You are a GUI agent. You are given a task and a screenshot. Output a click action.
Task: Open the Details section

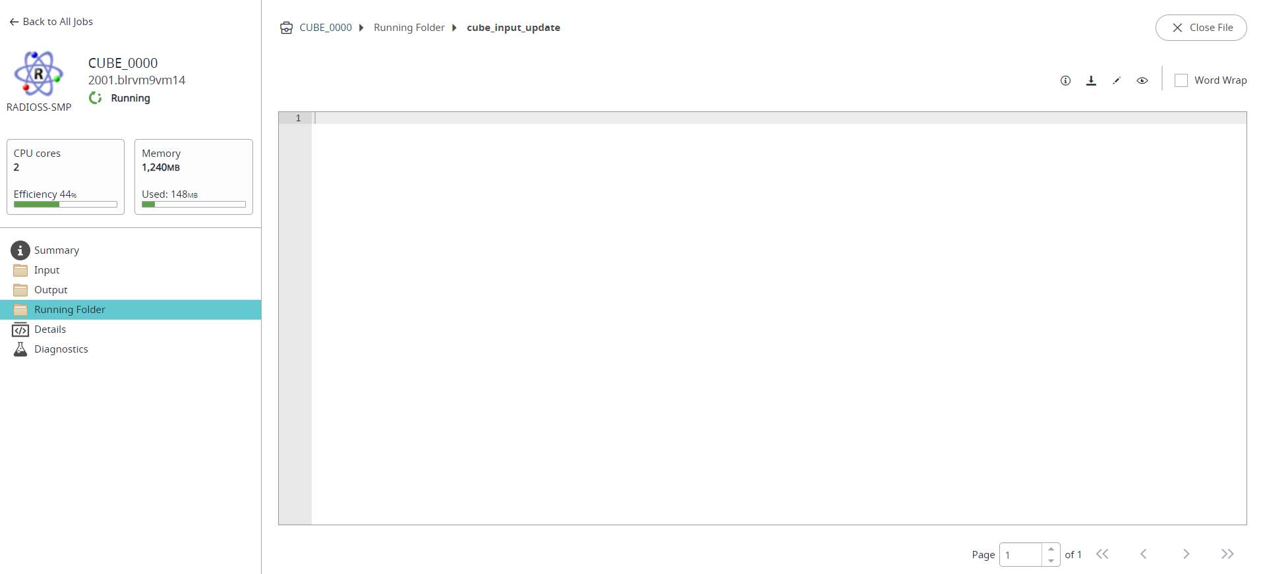[131, 330]
